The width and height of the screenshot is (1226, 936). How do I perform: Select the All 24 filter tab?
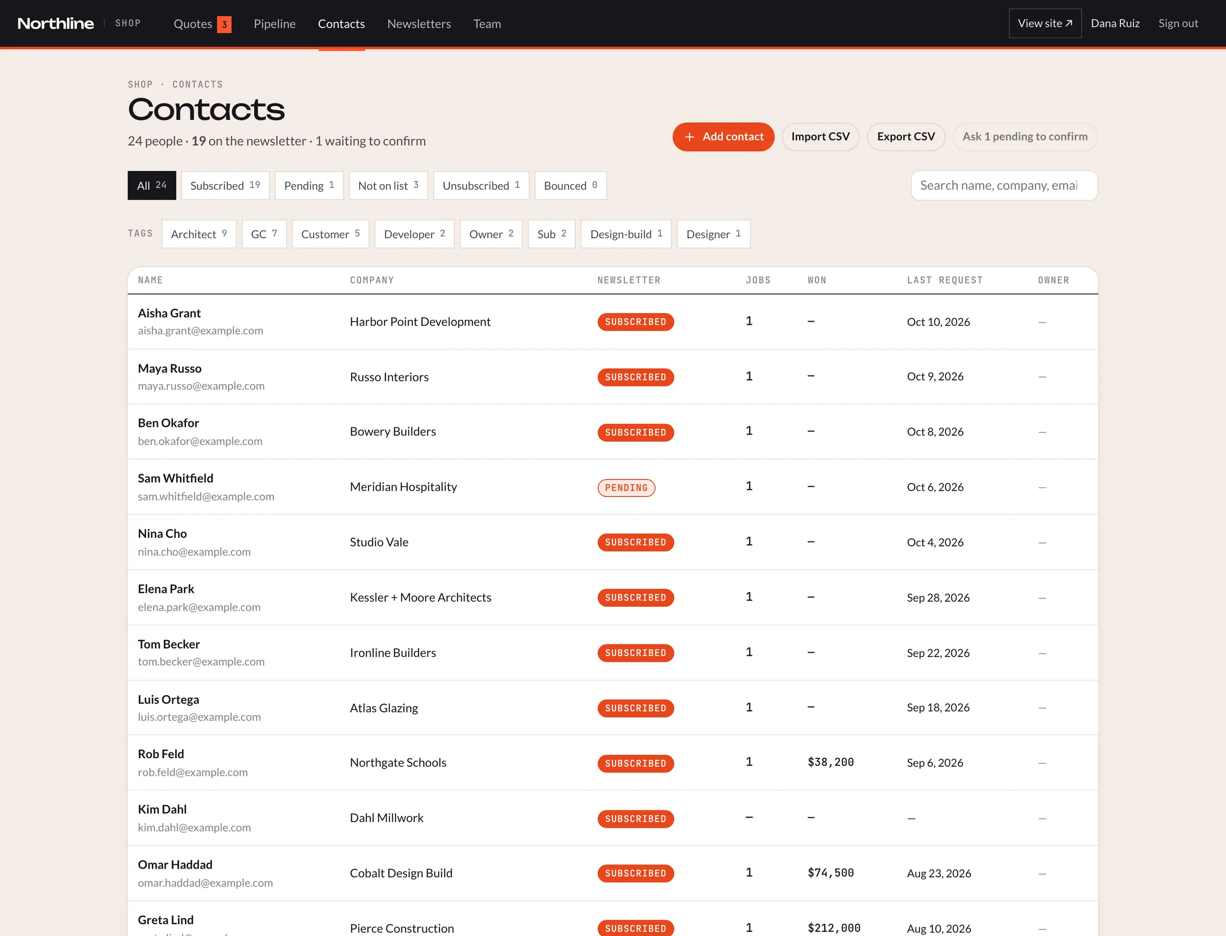click(x=152, y=185)
